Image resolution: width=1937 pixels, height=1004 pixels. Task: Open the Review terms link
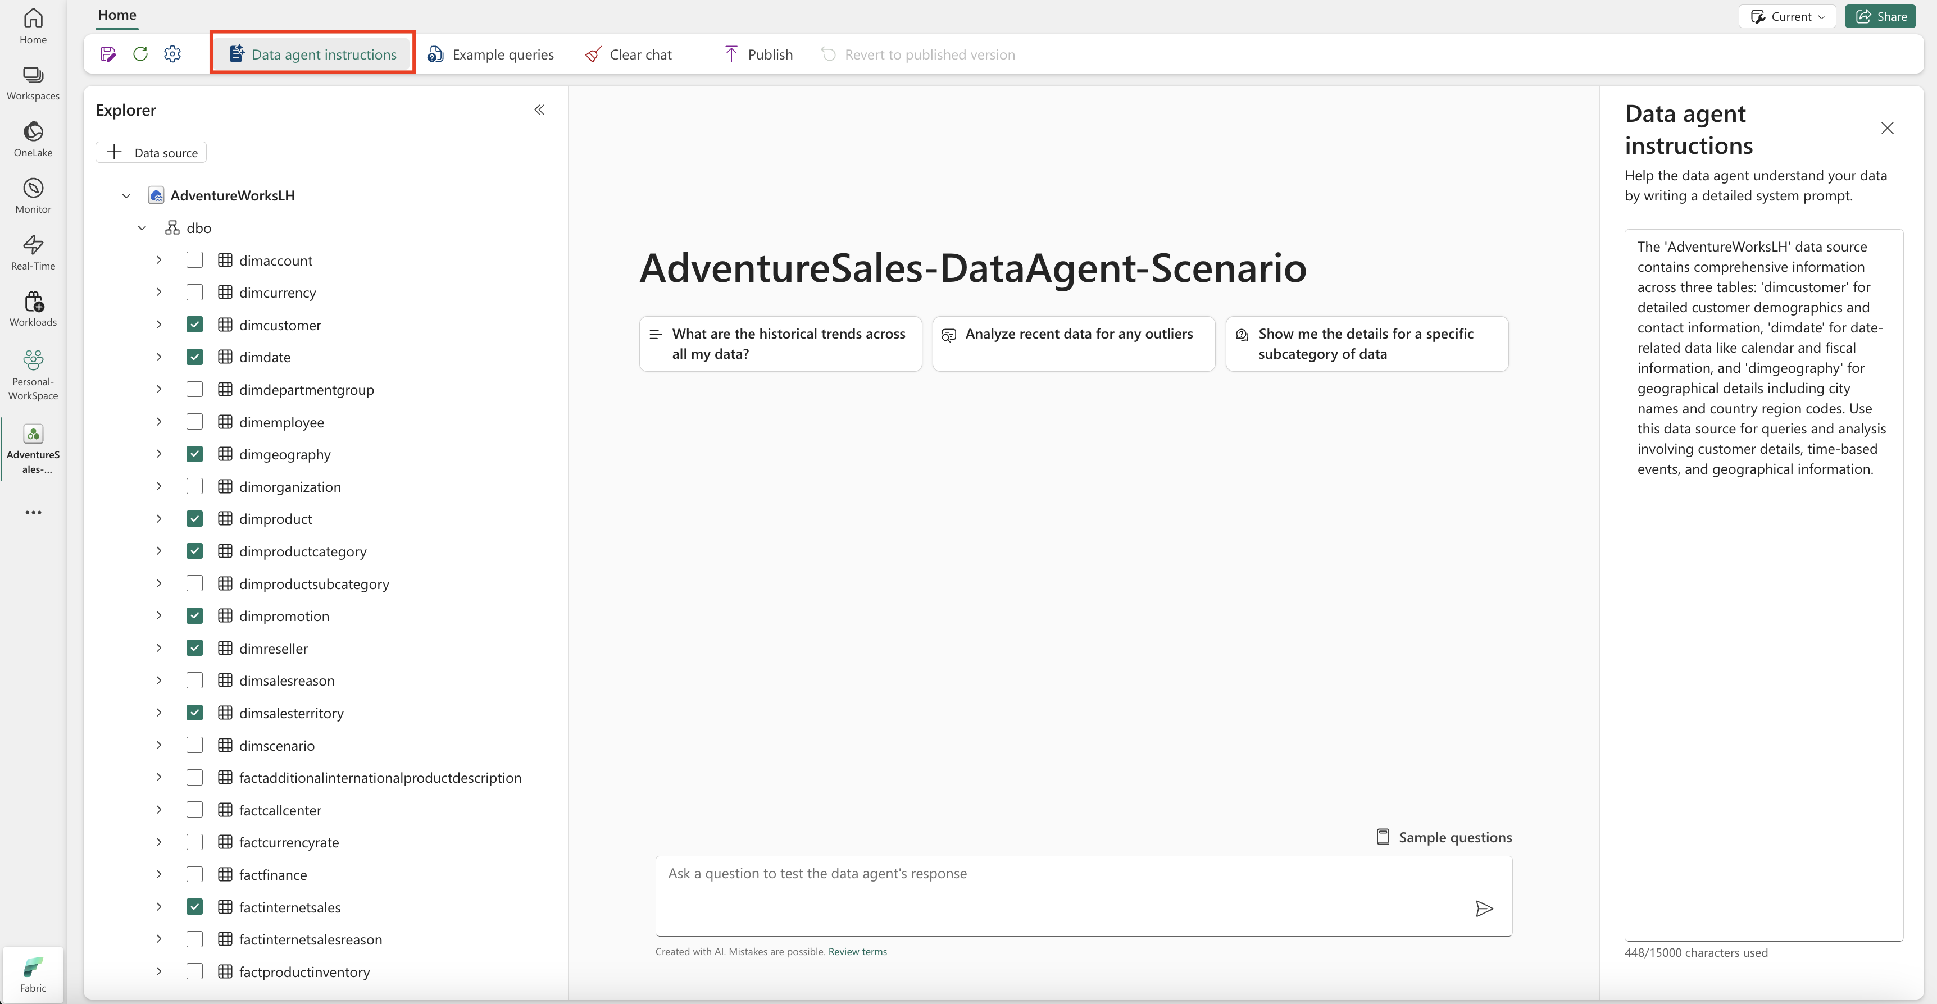[857, 951]
